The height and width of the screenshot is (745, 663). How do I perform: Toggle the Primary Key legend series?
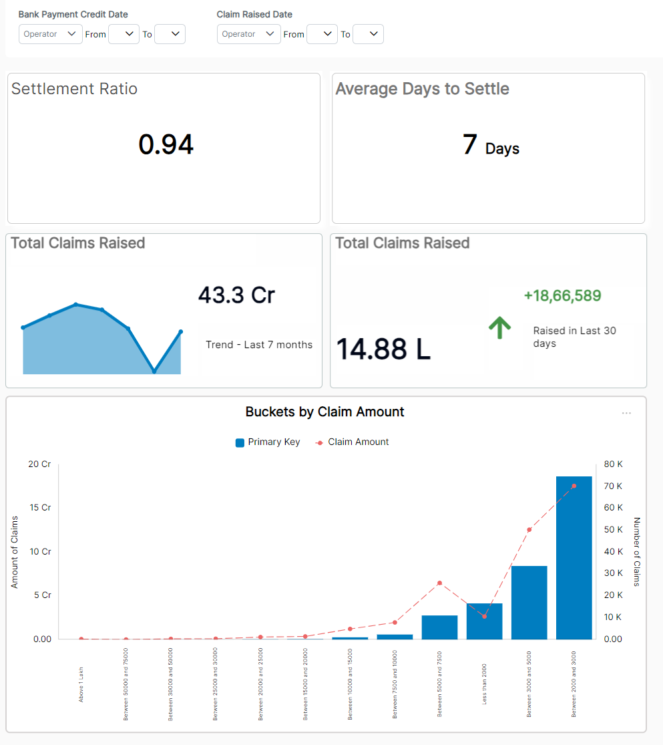click(268, 442)
